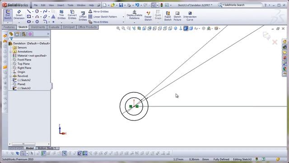Viewport: 289px width, 163px height.
Task: Open dropdown under Exit Sketch
Action: pos(8,23)
